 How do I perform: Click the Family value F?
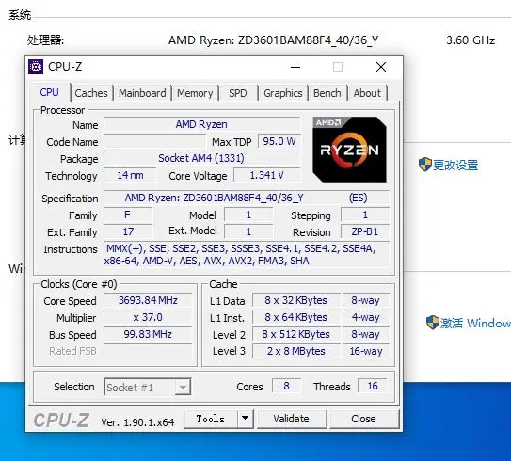128,215
